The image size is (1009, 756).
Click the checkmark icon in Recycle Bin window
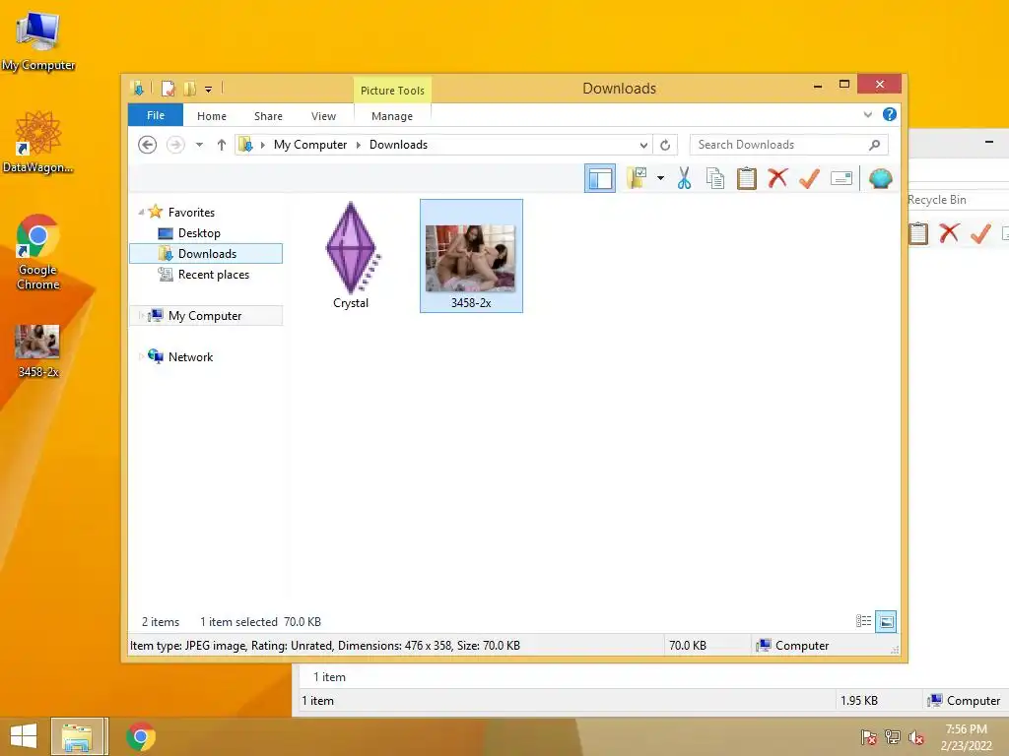[980, 232]
